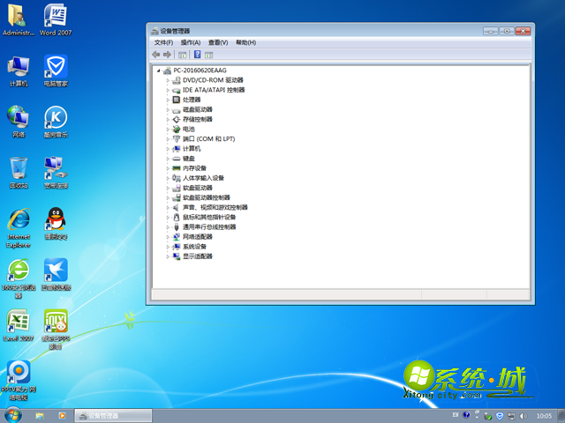Collapse the PC-20160620EAAG root node
The image size is (565, 423).
pos(159,70)
